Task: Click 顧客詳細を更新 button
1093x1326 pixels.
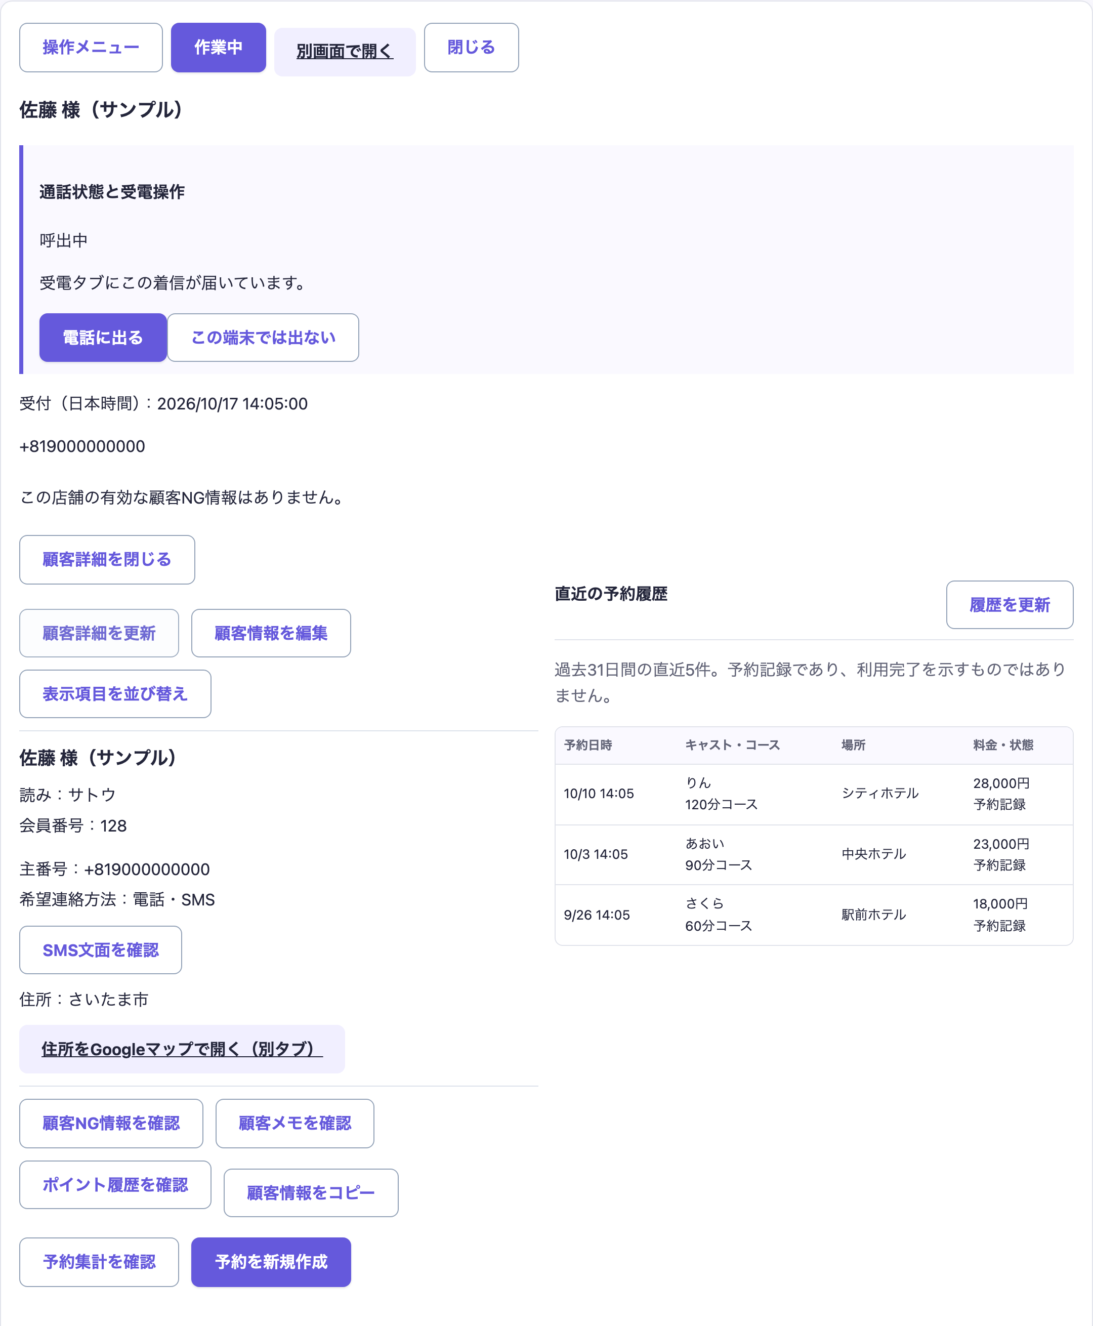Action: coord(99,634)
